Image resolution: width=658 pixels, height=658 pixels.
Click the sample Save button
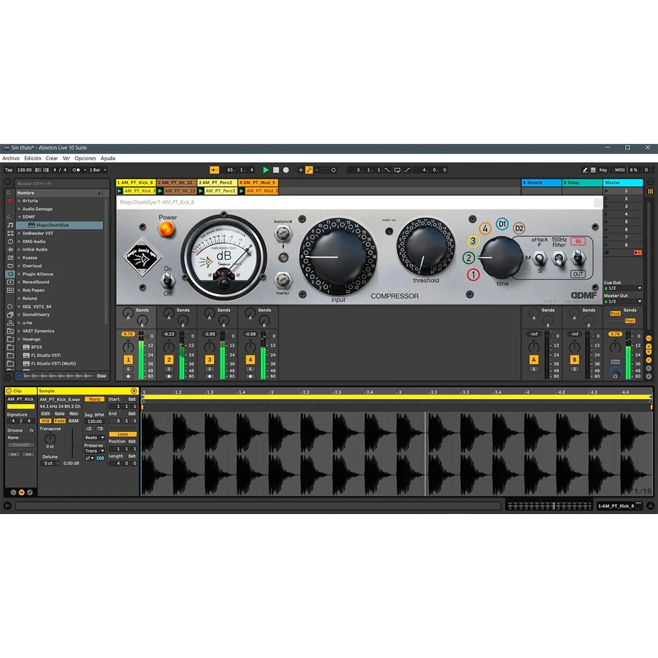click(x=60, y=414)
